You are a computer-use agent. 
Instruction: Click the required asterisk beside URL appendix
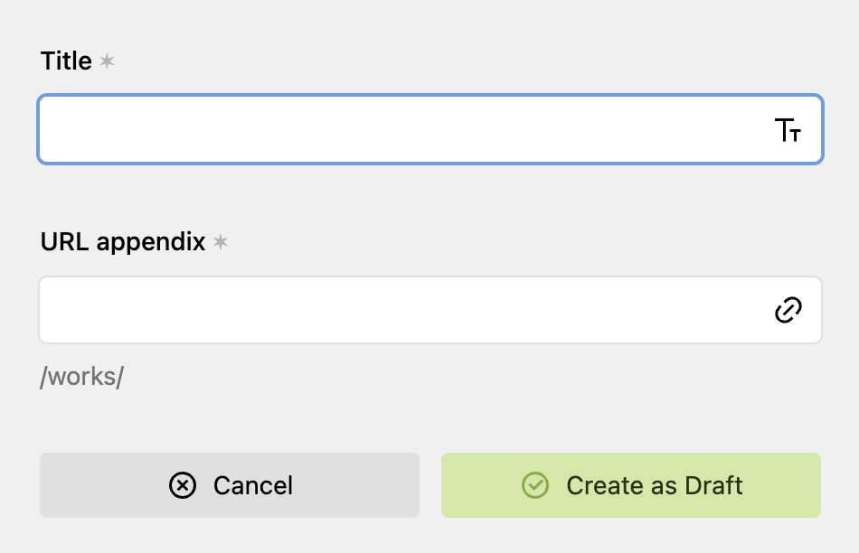[x=220, y=242]
